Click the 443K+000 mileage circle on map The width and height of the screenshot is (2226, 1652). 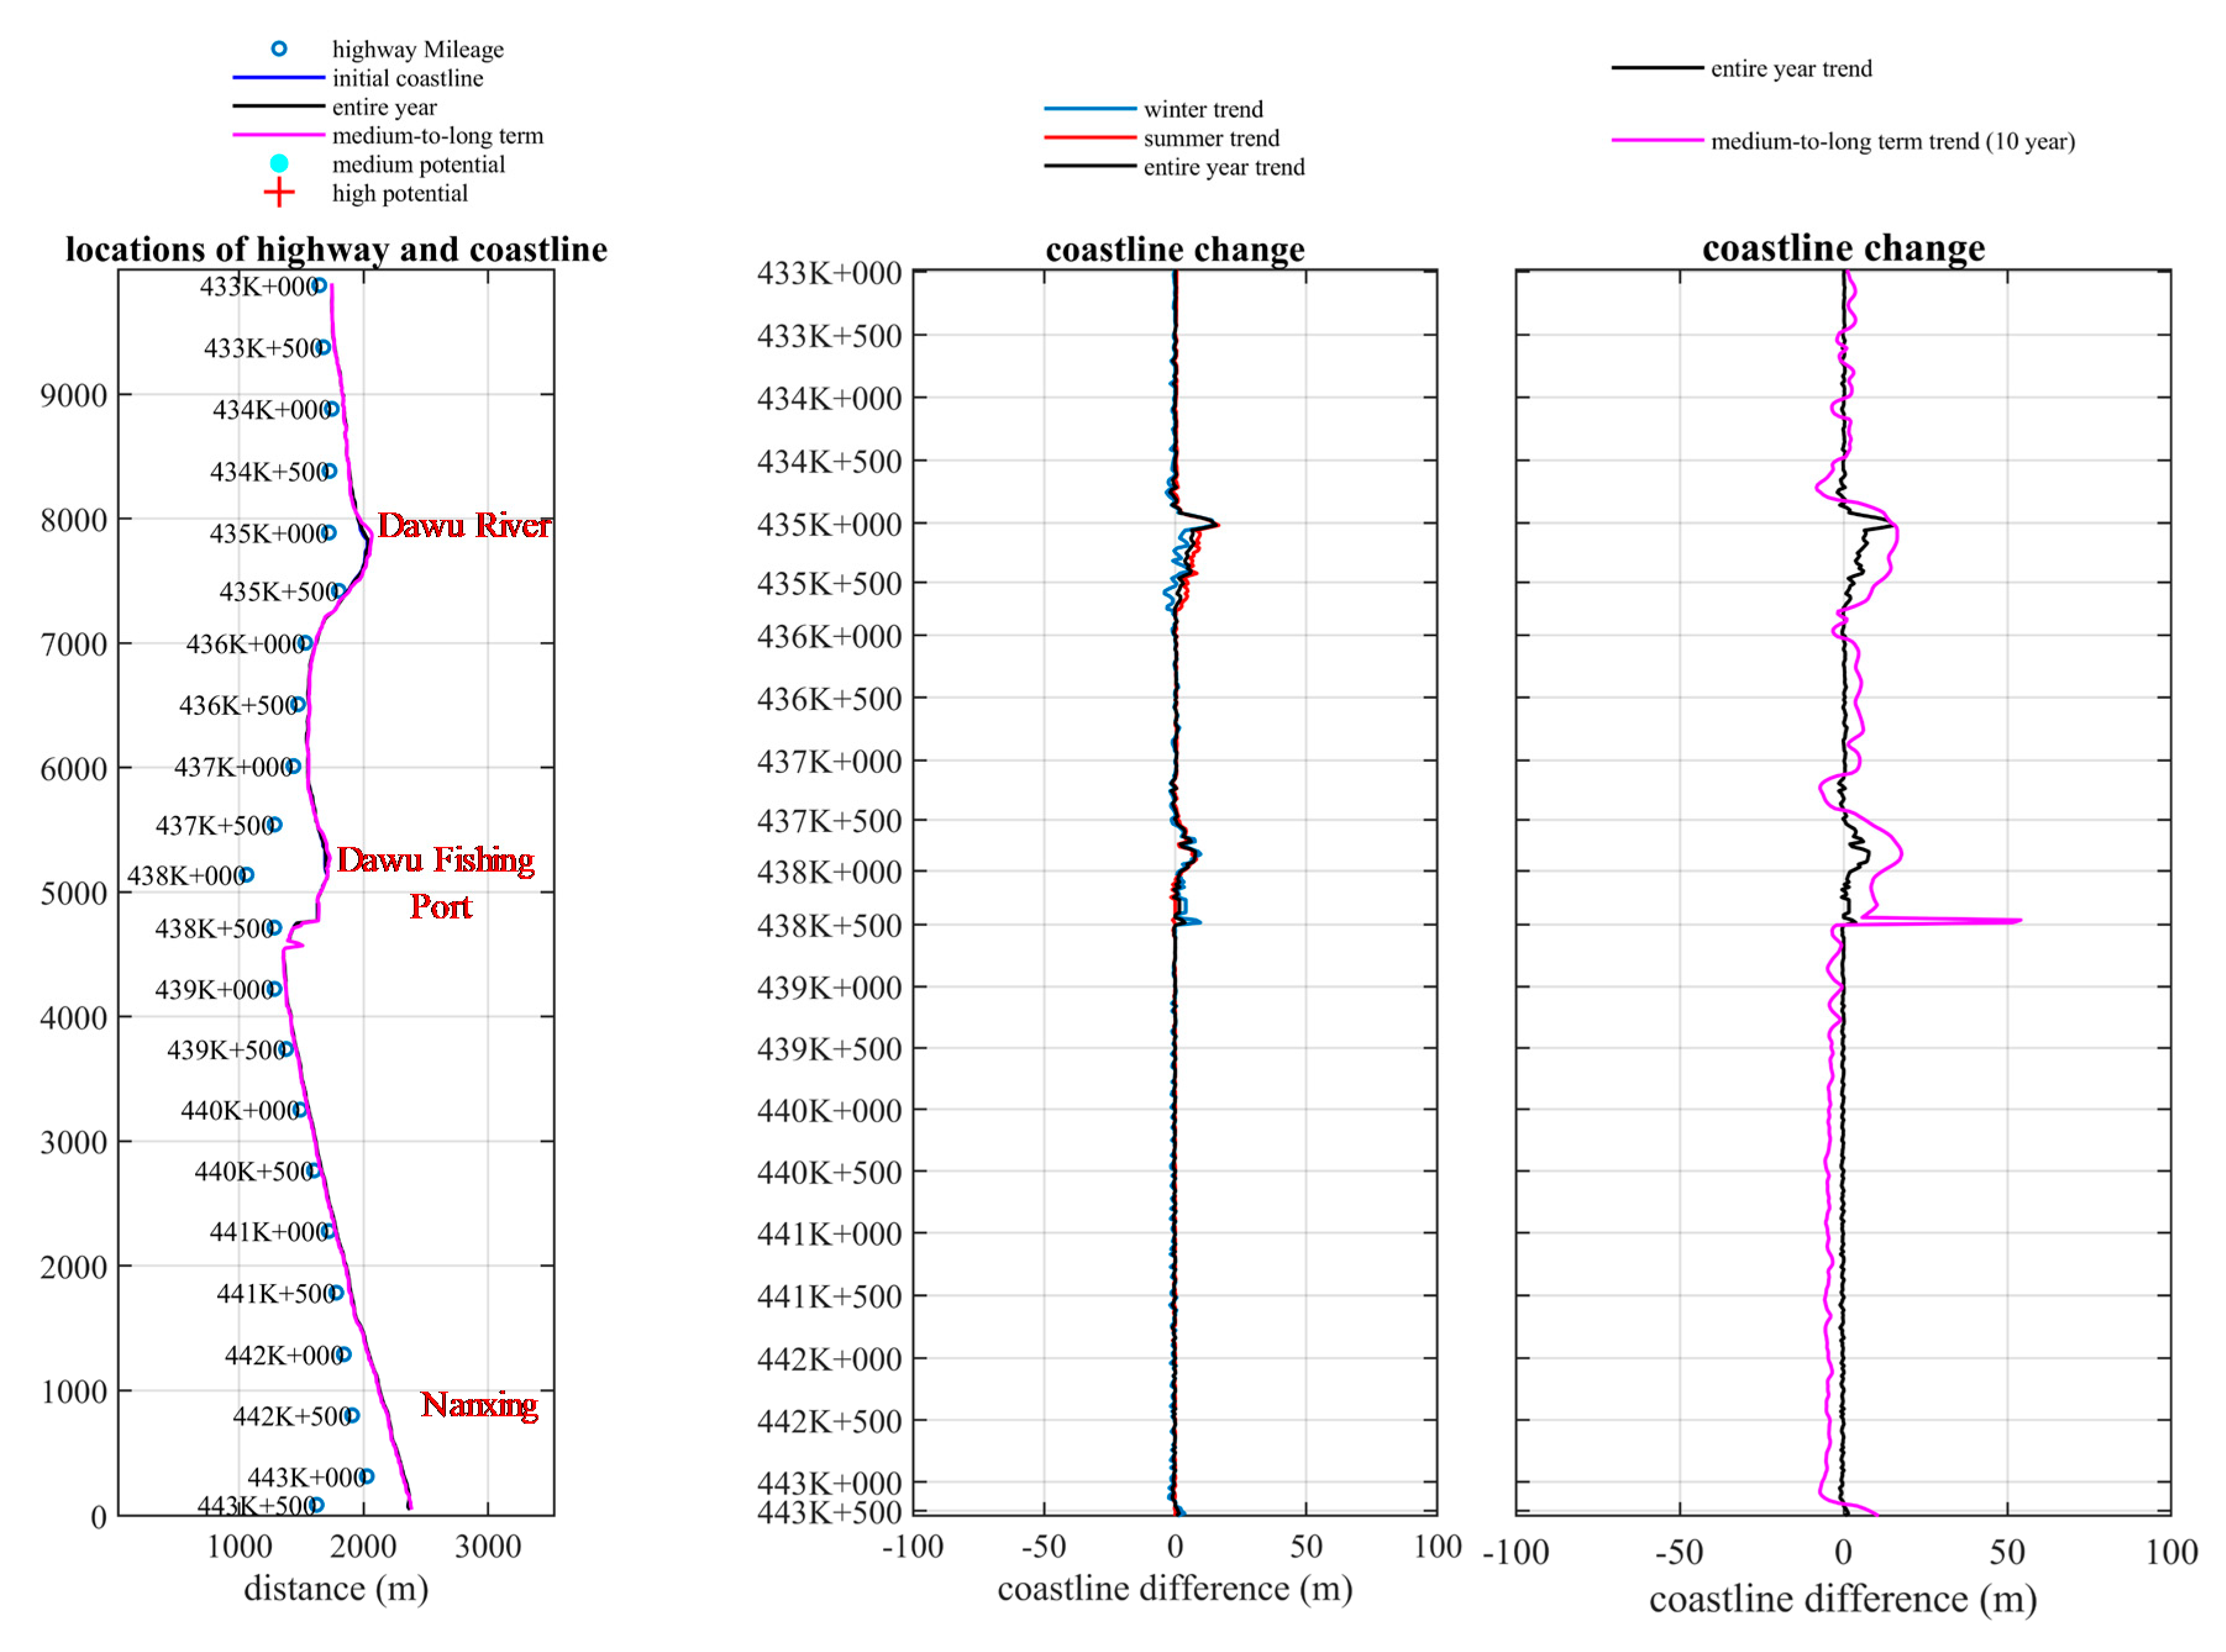tap(366, 1476)
